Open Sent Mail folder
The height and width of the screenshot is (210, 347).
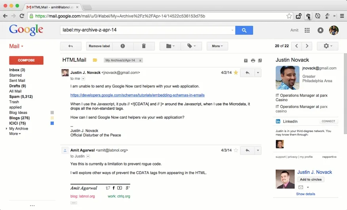[17, 80]
